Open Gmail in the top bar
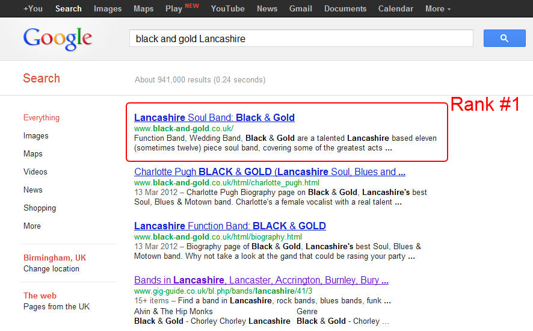The height and width of the screenshot is (331, 533). click(301, 8)
